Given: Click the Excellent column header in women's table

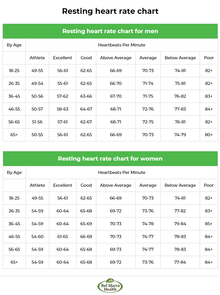Looking at the screenshot, I should [63, 185].
